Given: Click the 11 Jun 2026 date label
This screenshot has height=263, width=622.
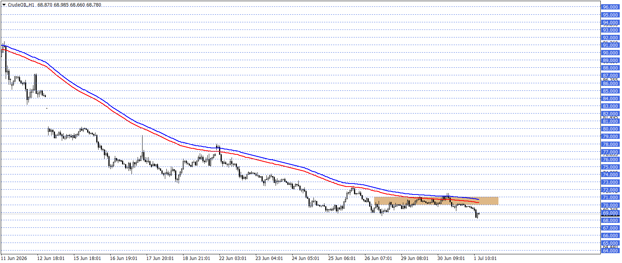Looking at the screenshot, I should click(14, 258).
